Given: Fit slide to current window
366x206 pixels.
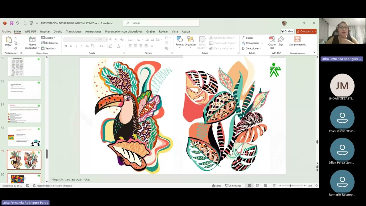Looking at the screenshot, I should pos(316,186).
